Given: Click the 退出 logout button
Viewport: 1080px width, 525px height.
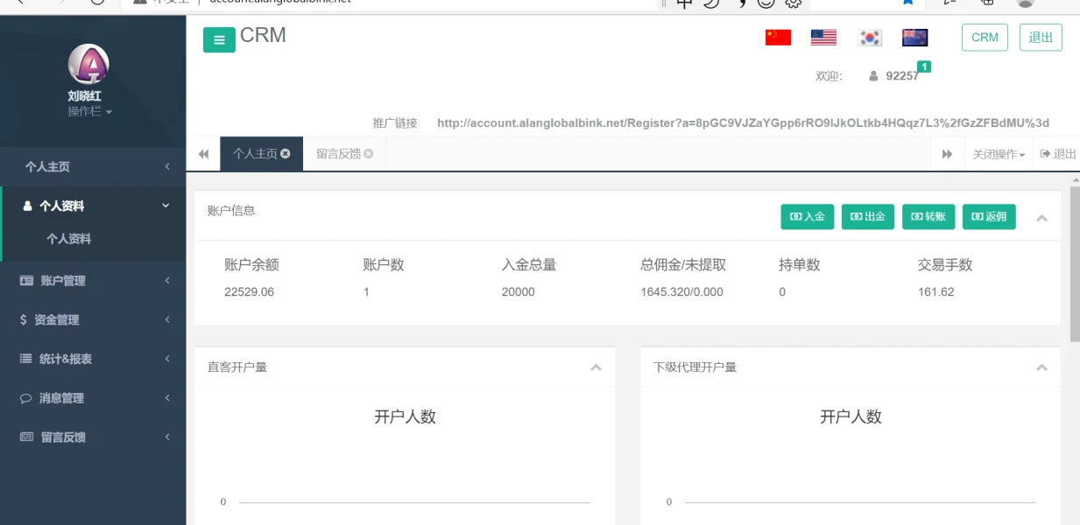Looking at the screenshot, I should (x=1040, y=37).
